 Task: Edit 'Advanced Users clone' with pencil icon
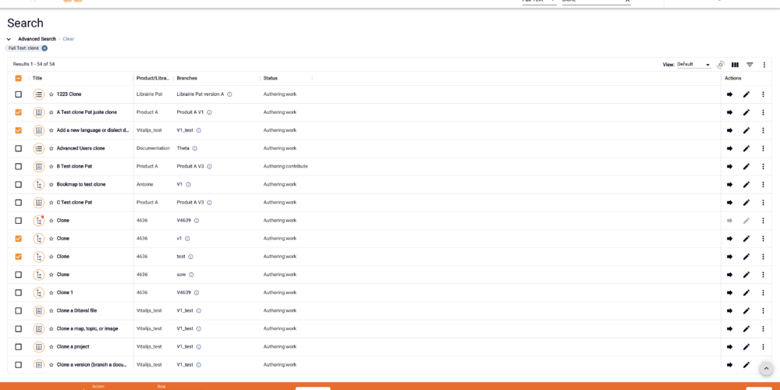[746, 148]
